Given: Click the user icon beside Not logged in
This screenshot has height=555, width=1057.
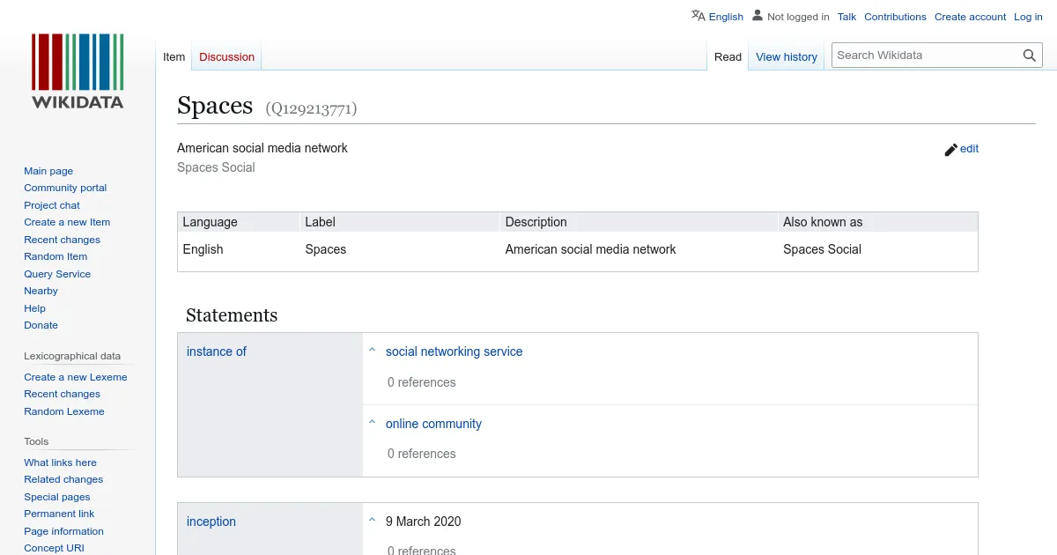Looking at the screenshot, I should 758,16.
